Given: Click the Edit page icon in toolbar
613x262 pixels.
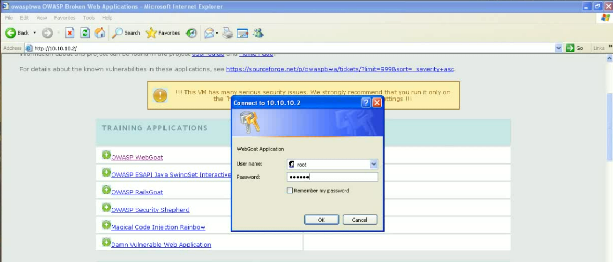Looking at the screenshot, I should pos(243,33).
